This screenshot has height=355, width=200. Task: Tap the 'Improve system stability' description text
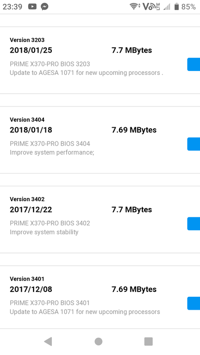(44, 232)
